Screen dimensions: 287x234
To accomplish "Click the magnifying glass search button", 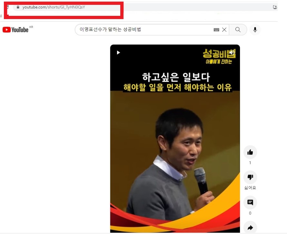I will pyautogui.click(x=238, y=29).
